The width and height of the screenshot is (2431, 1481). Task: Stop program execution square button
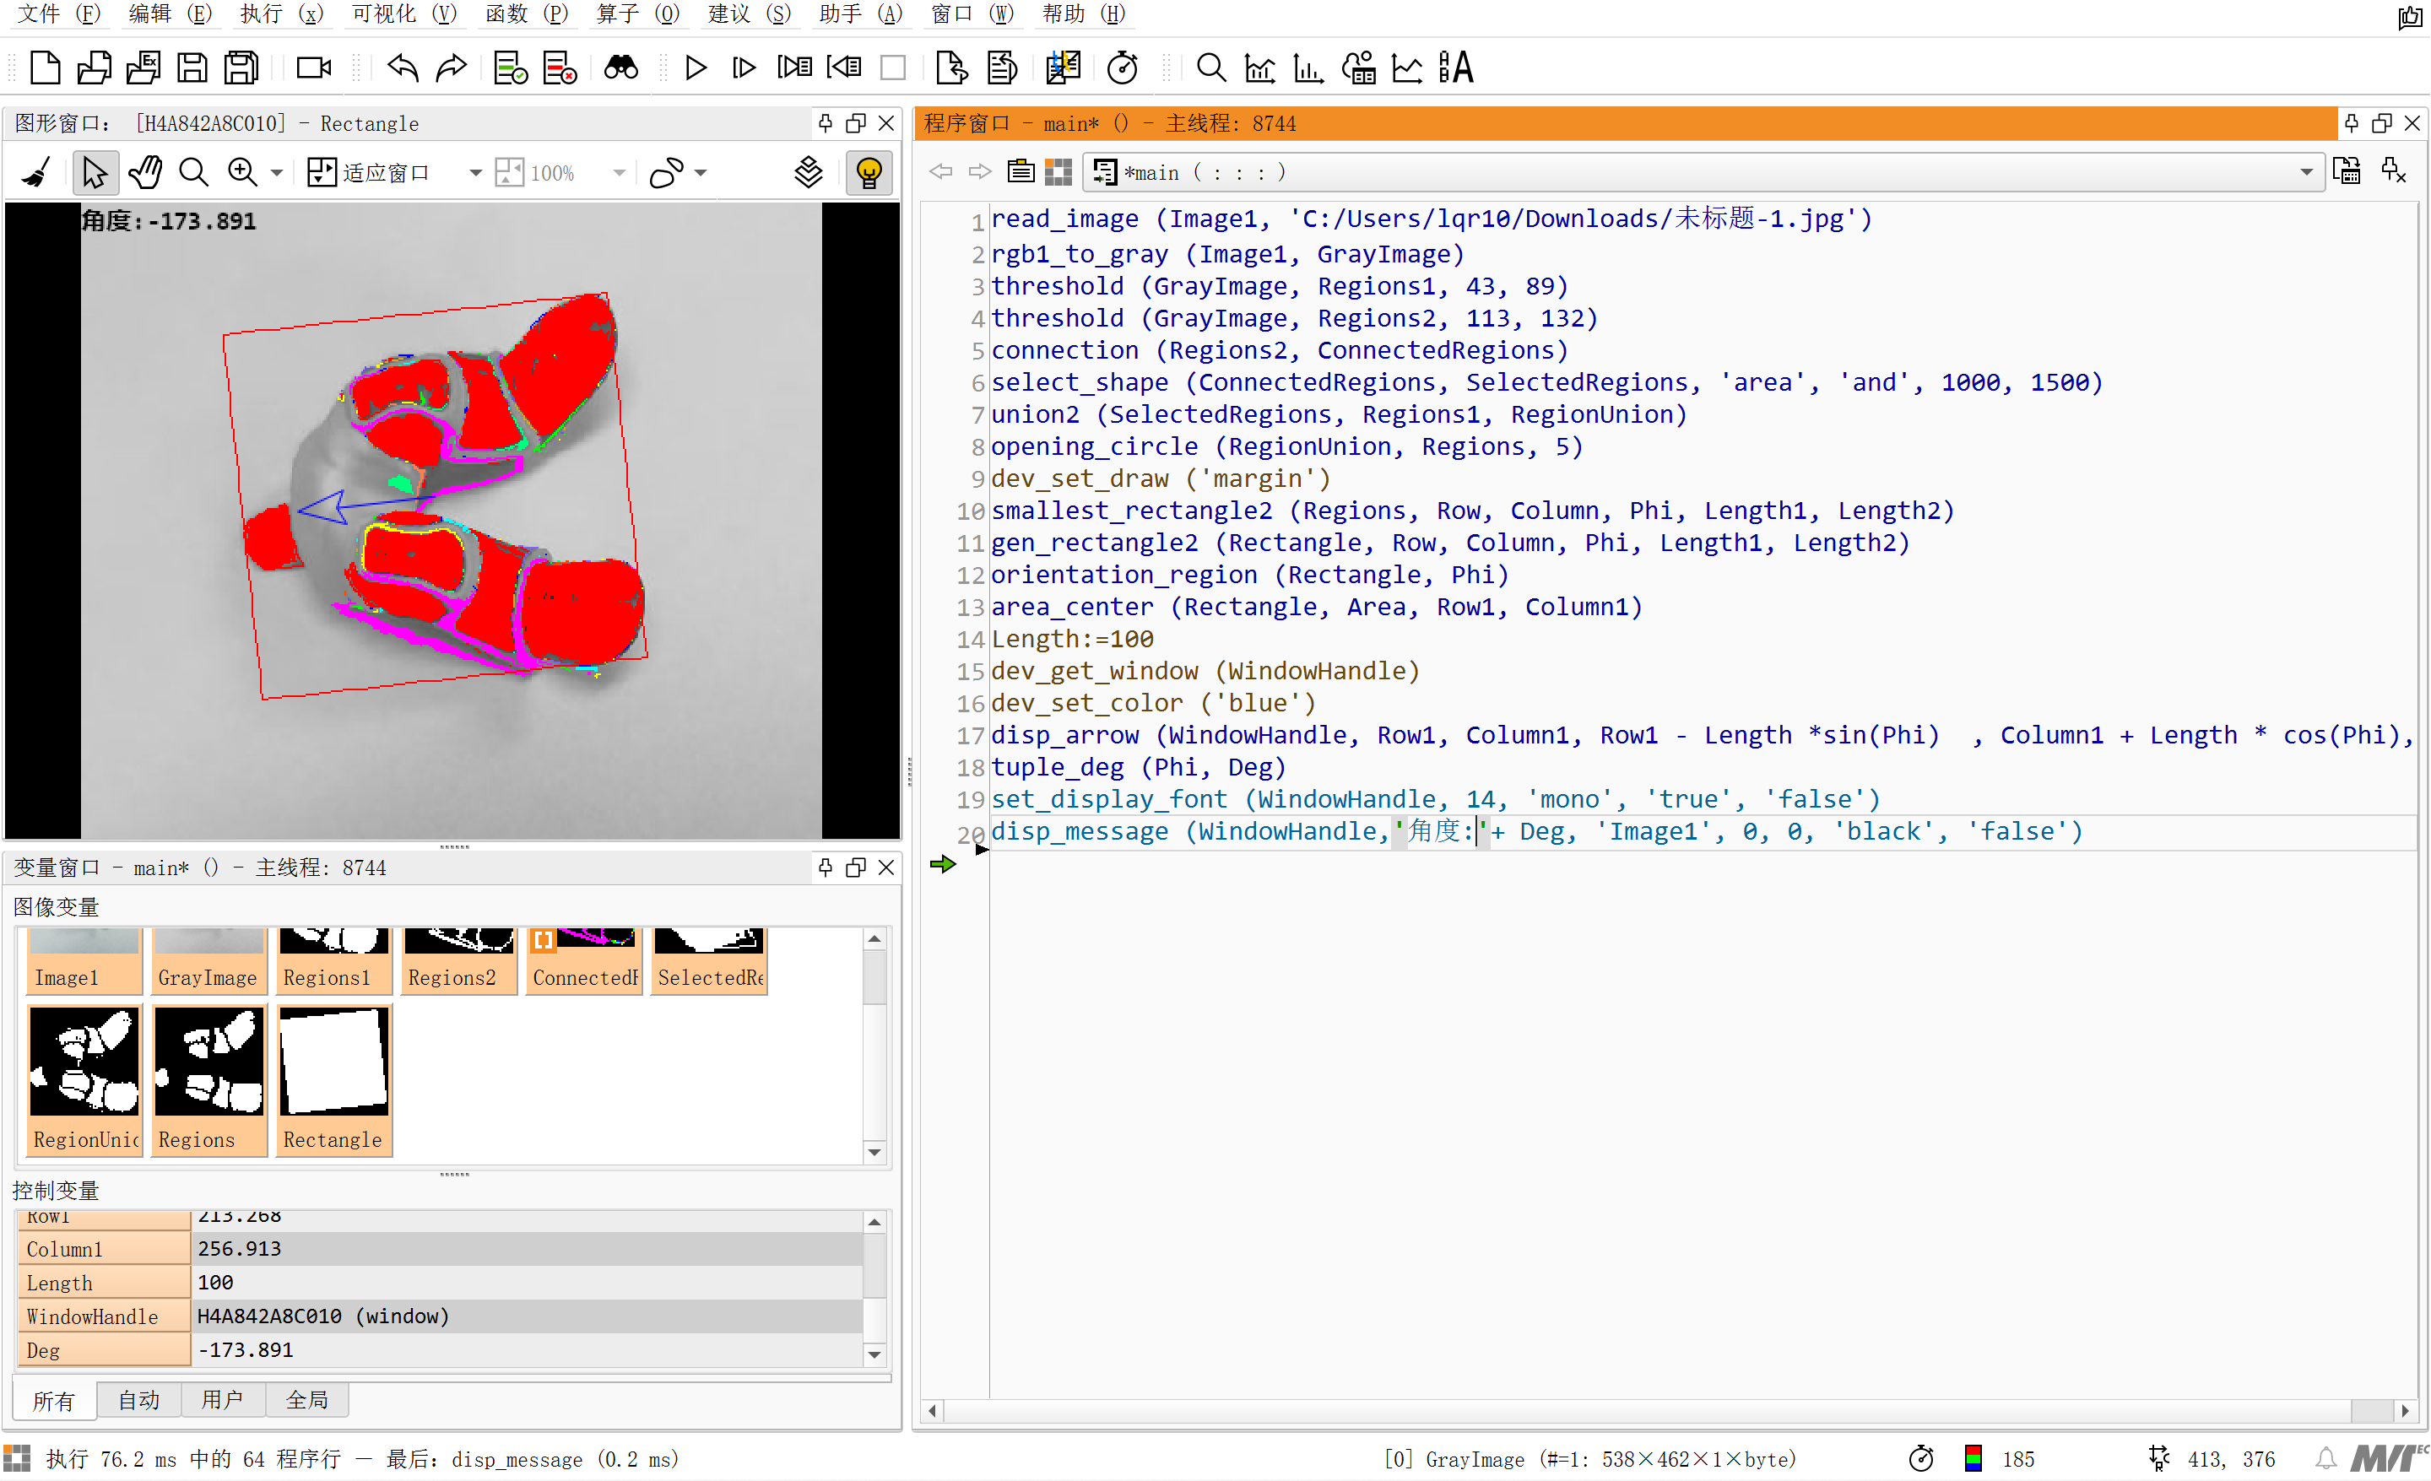click(893, 67)
